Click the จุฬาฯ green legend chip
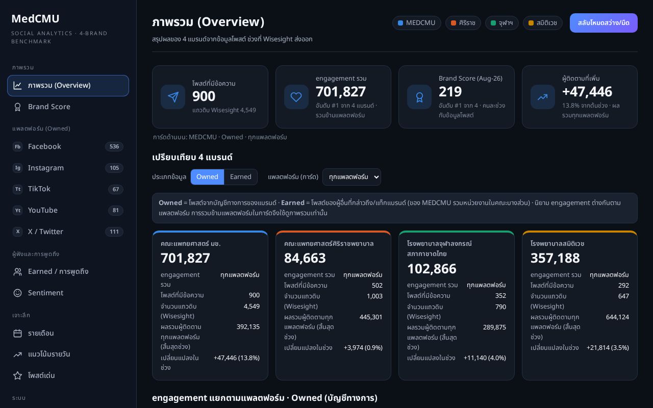 tap(502, 23)
